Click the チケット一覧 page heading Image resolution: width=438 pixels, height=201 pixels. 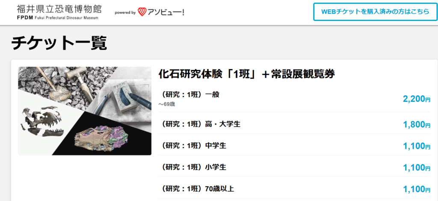(59, 43)
